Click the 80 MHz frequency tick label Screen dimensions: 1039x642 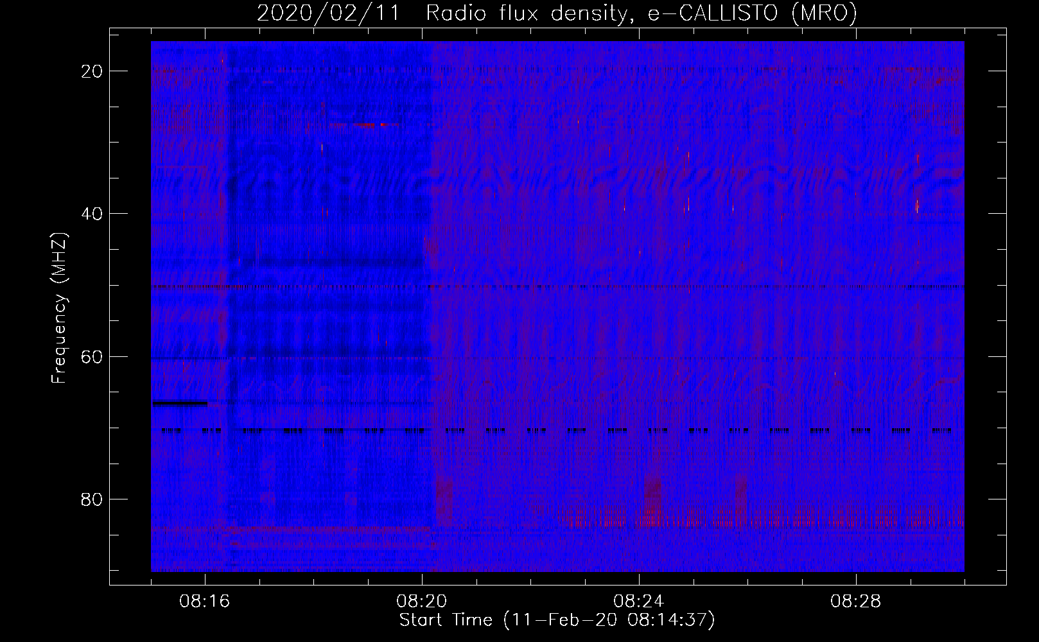pyautogui.click(x=92, y=499)
